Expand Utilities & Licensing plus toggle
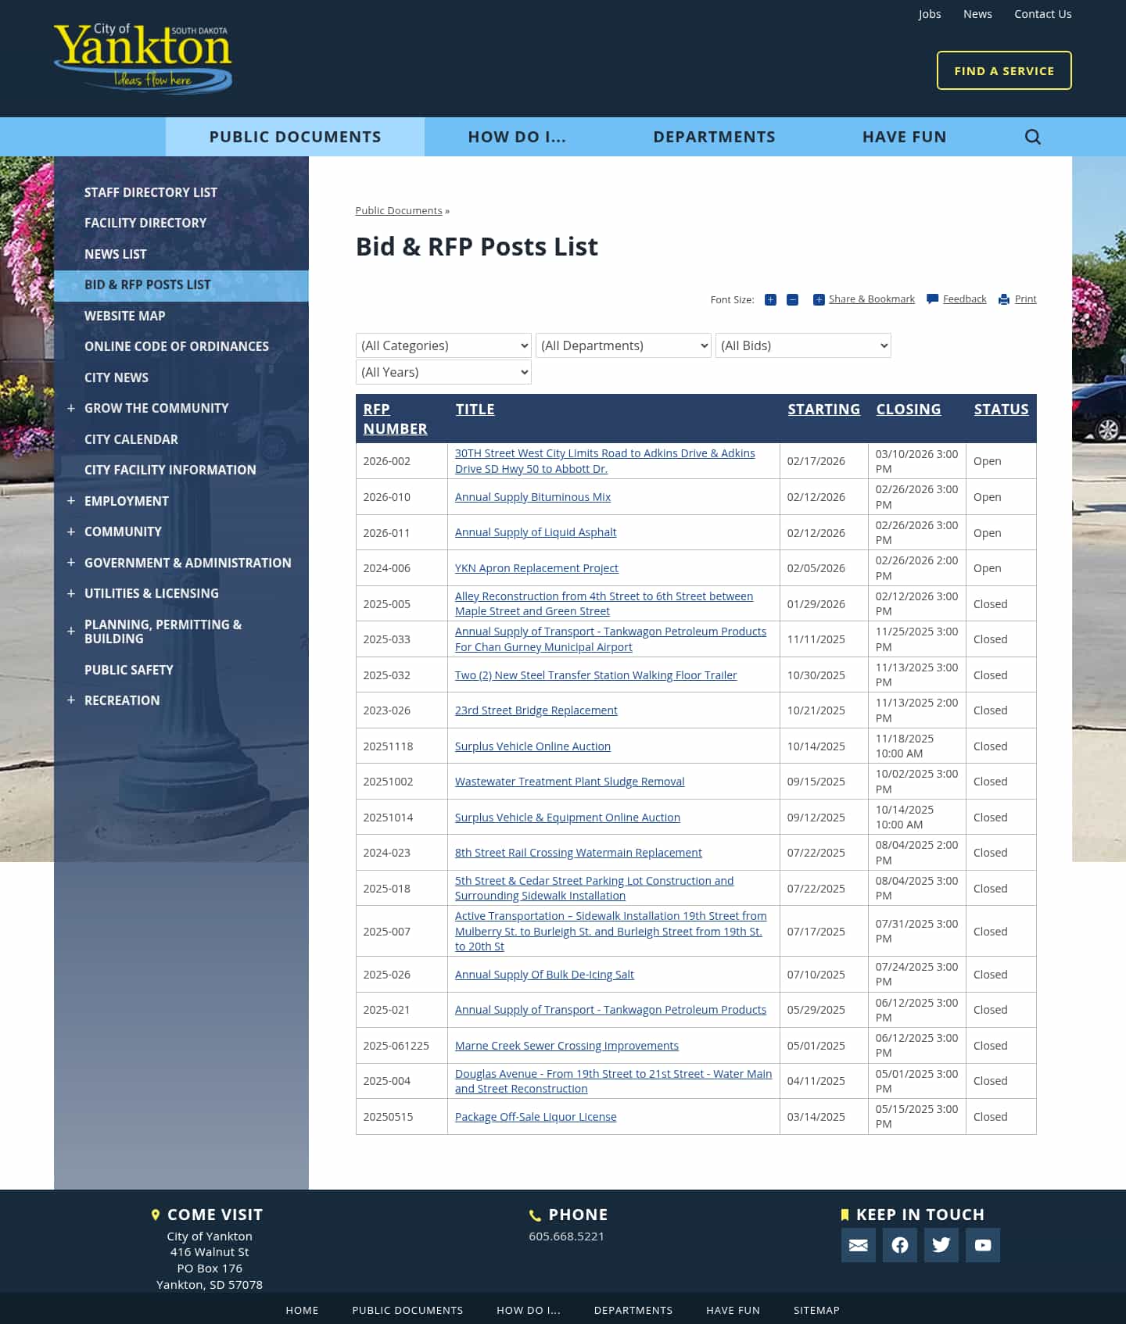 click(71, 593)
